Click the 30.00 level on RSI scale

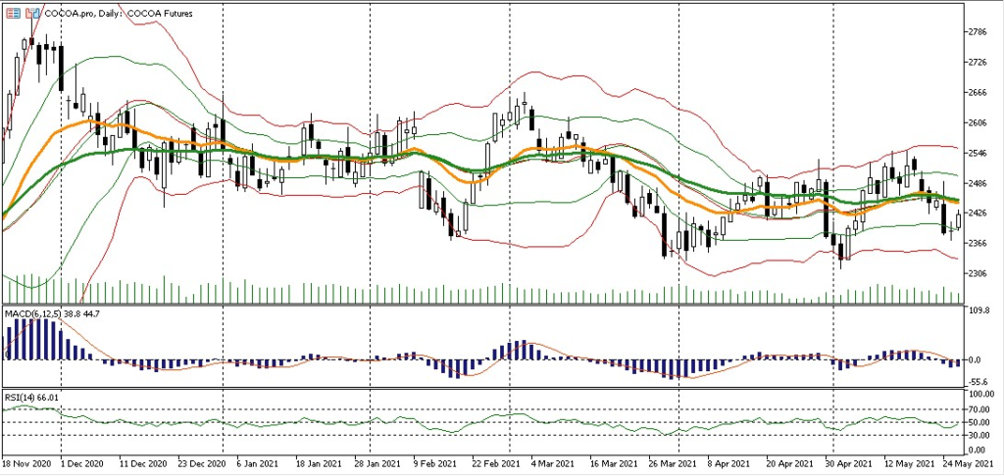979,435
